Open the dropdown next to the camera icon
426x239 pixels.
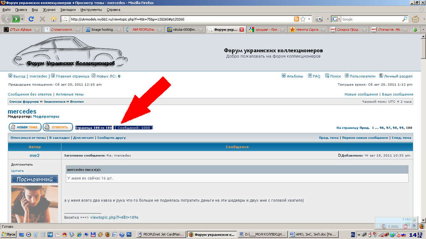(327, 19)
